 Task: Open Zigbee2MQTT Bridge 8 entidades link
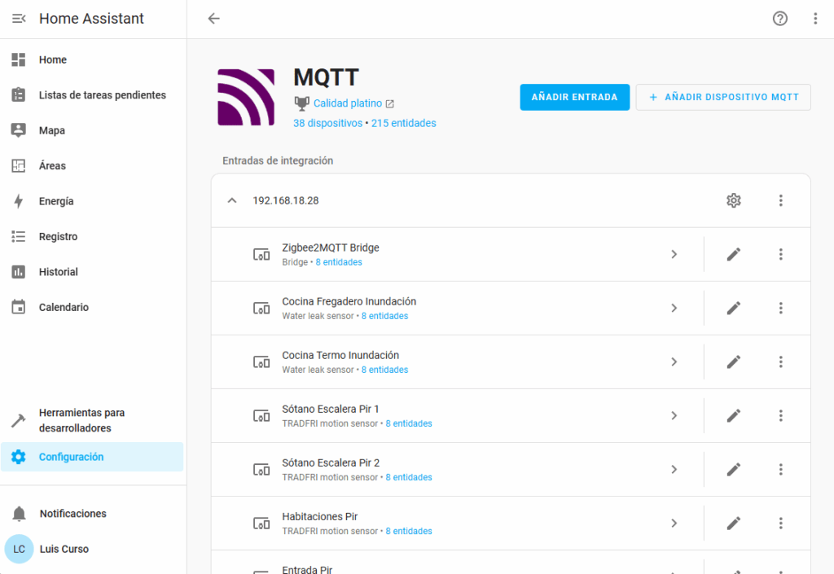coord(339,262)
